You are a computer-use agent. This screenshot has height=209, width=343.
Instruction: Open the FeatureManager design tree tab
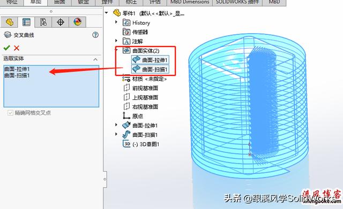[9, 22]
